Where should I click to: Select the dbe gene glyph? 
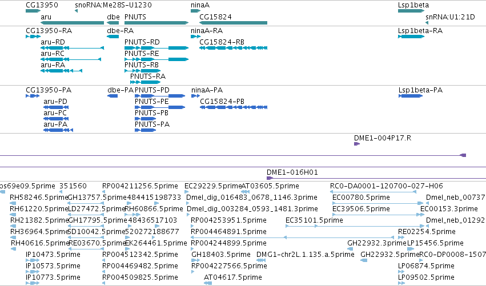113,23
